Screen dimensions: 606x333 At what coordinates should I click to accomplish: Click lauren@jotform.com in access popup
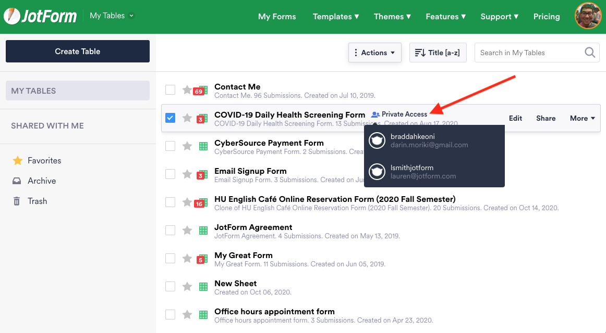click(423, 176)
